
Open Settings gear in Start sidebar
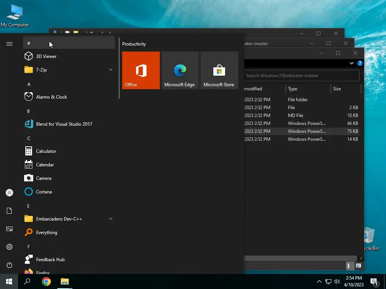[9, 247]
